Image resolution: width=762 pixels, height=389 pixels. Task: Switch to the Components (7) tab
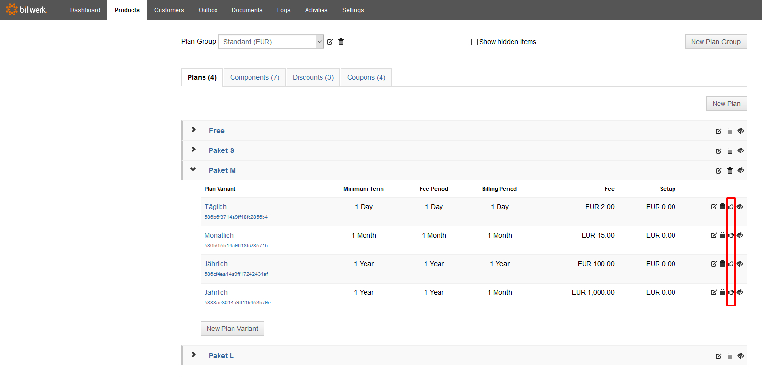pos(255,77)
